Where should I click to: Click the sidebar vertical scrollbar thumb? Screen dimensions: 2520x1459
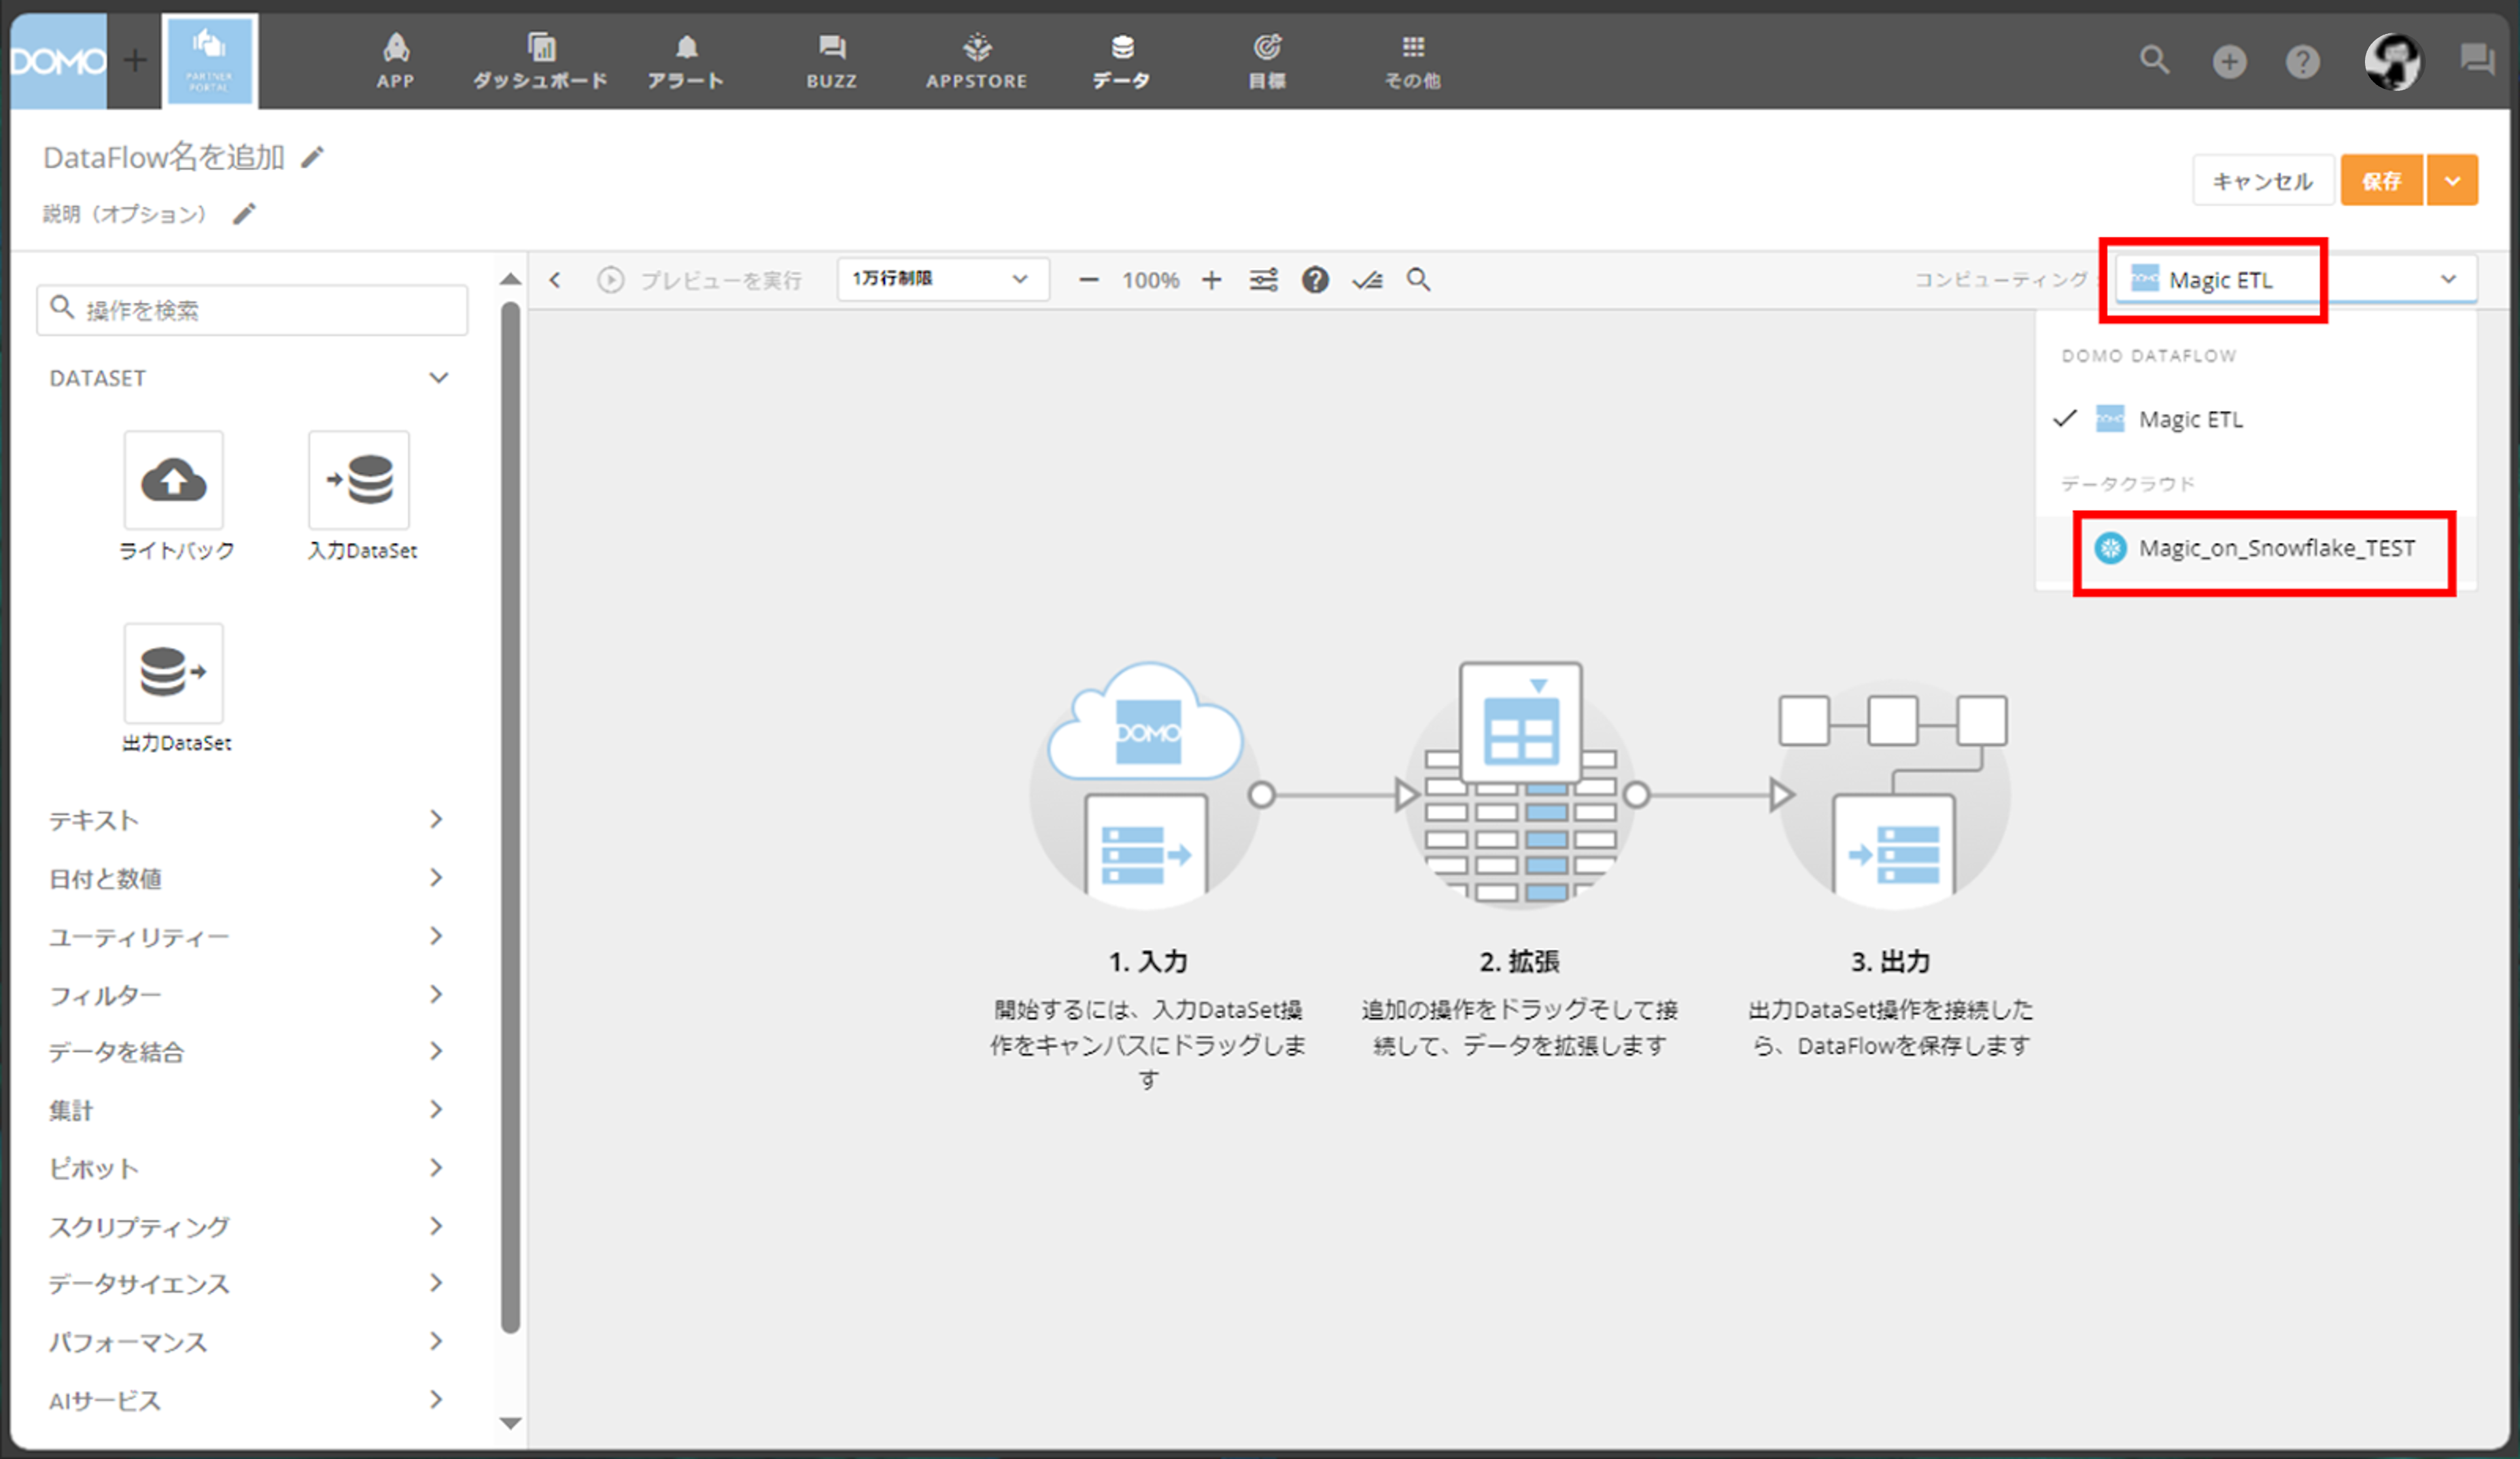point(510,818)
